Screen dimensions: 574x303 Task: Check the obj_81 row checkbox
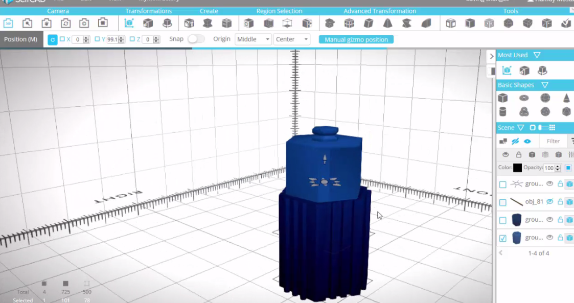[x=502, y=202]
